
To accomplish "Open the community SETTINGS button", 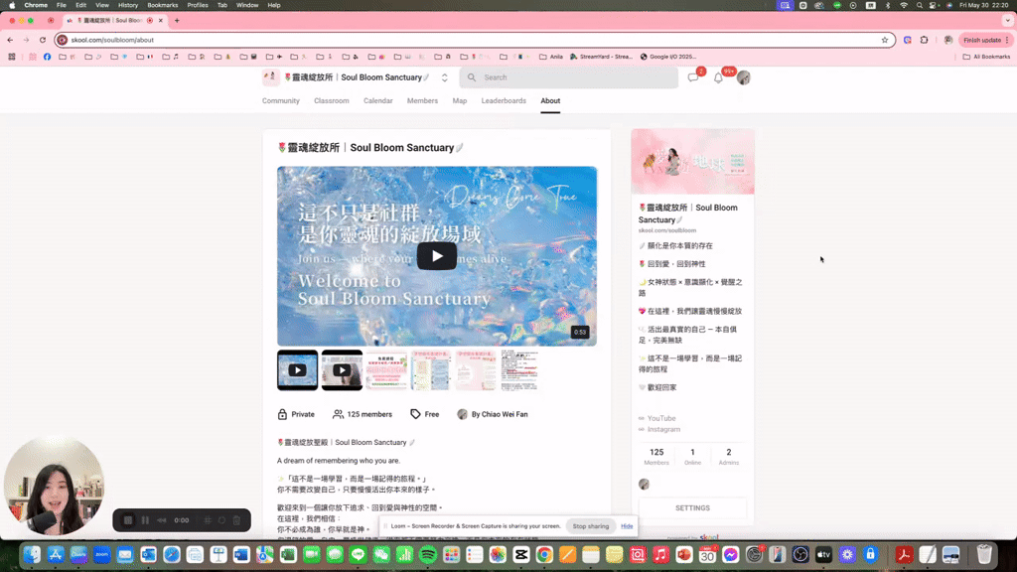I will tap(692, 507).
